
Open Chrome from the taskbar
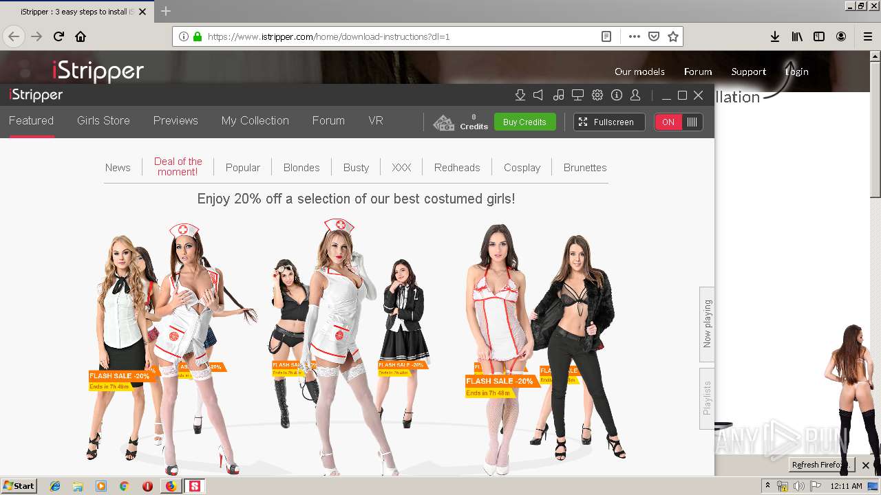[x=124, y=486]
